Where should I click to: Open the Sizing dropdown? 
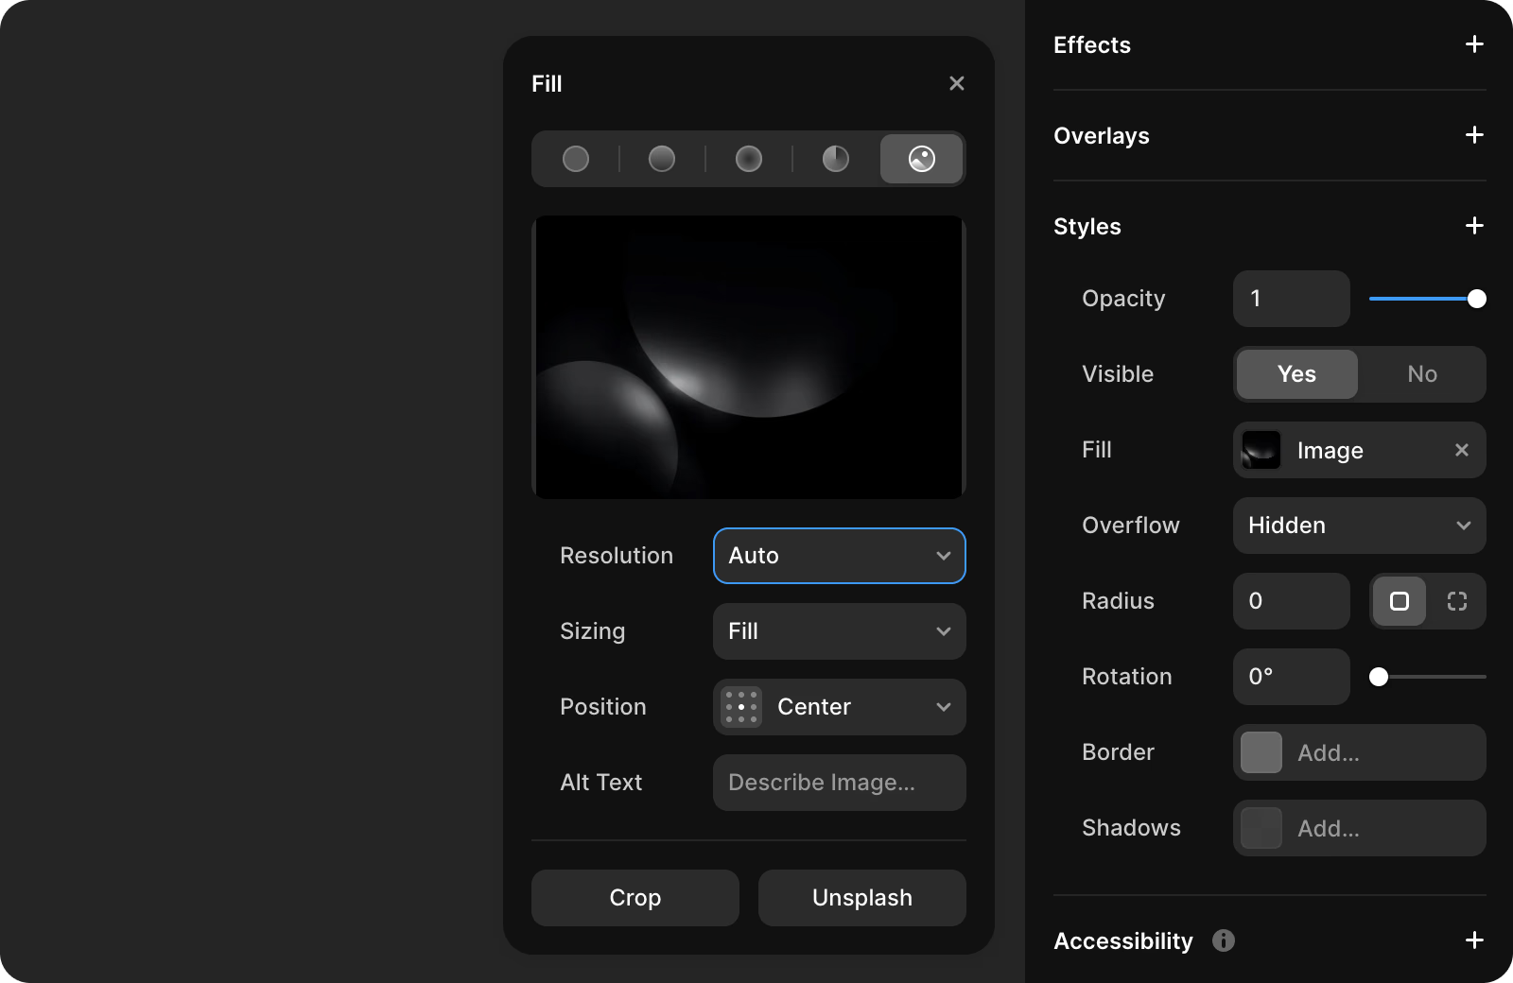point(838,631)
